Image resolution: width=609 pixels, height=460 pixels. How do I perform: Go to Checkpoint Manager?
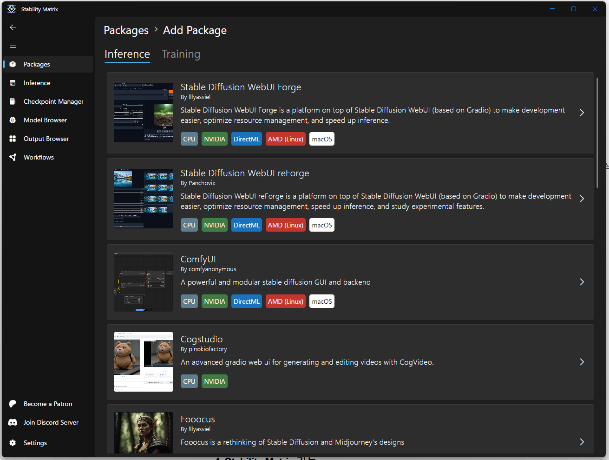coord(48,101)
